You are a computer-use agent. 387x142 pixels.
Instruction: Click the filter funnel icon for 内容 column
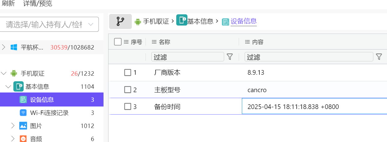379,57
